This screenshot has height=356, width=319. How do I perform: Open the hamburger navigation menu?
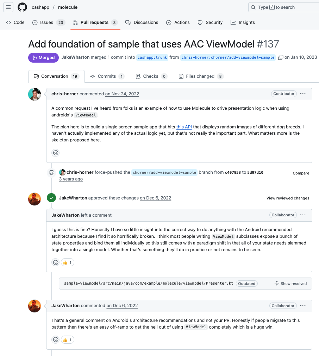pyautogui.click(x=8, y=7)
